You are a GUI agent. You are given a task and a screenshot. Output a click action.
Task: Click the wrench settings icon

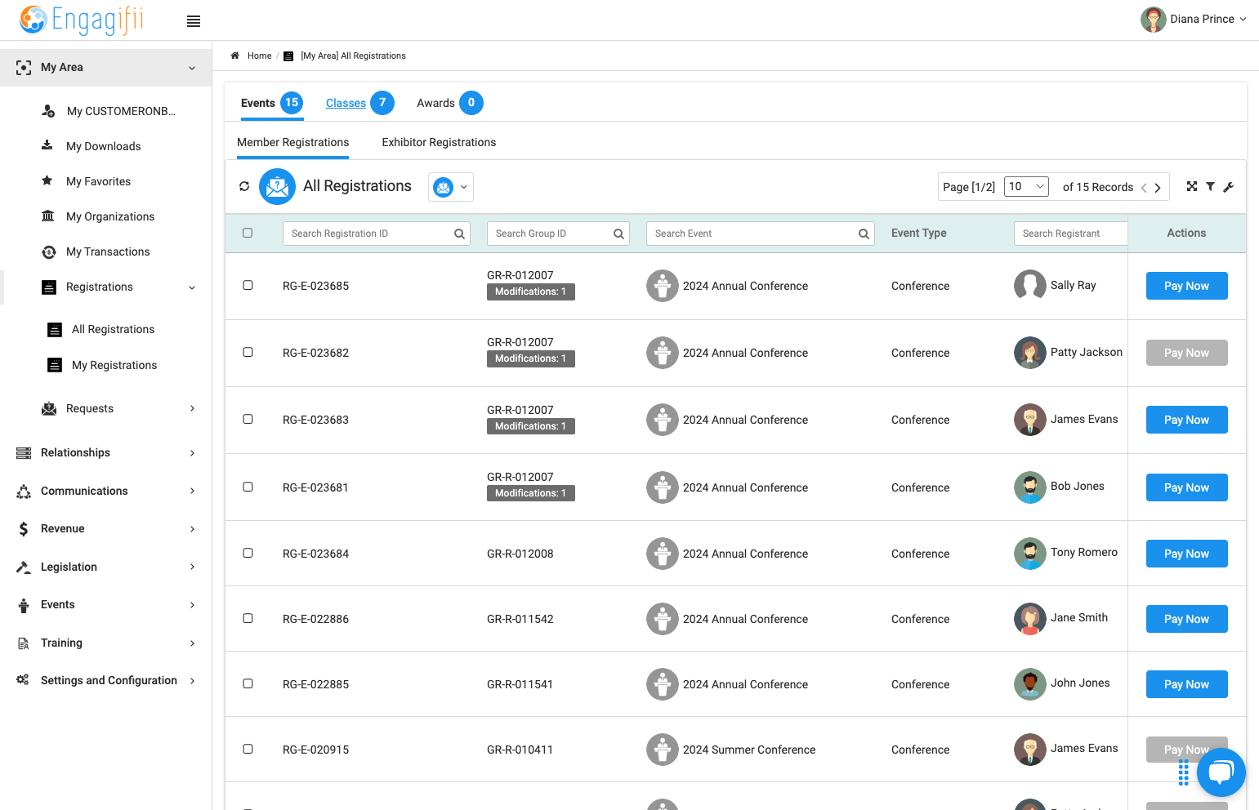click(1228, 187)
